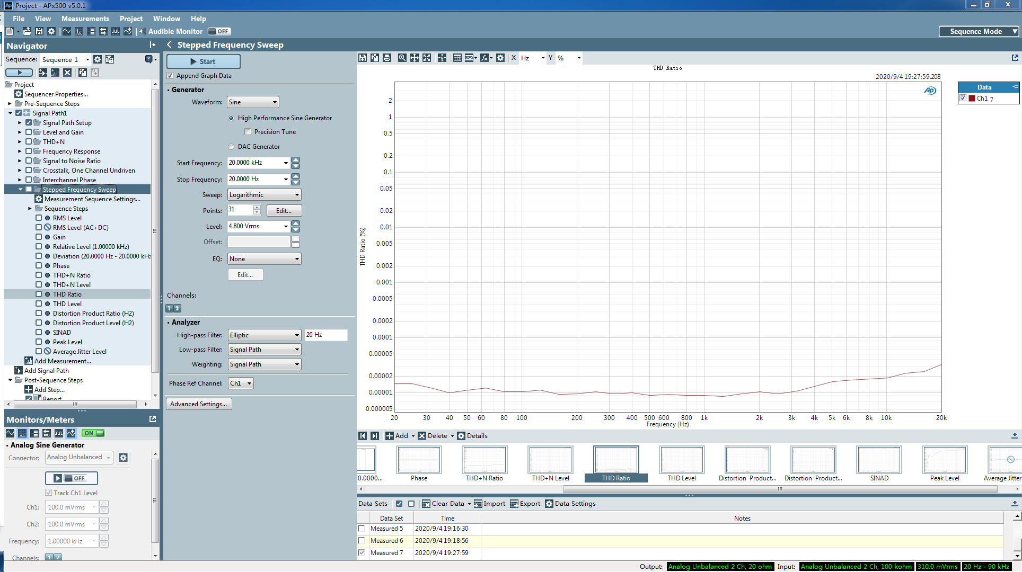
Task: Select High Performance Sine Generator option
Action: (231, 118)
